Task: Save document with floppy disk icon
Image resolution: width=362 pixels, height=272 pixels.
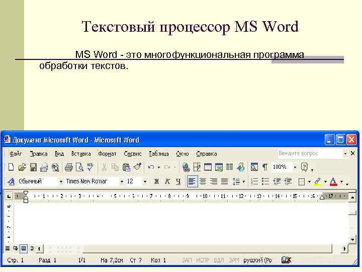Action: point(33,167)
